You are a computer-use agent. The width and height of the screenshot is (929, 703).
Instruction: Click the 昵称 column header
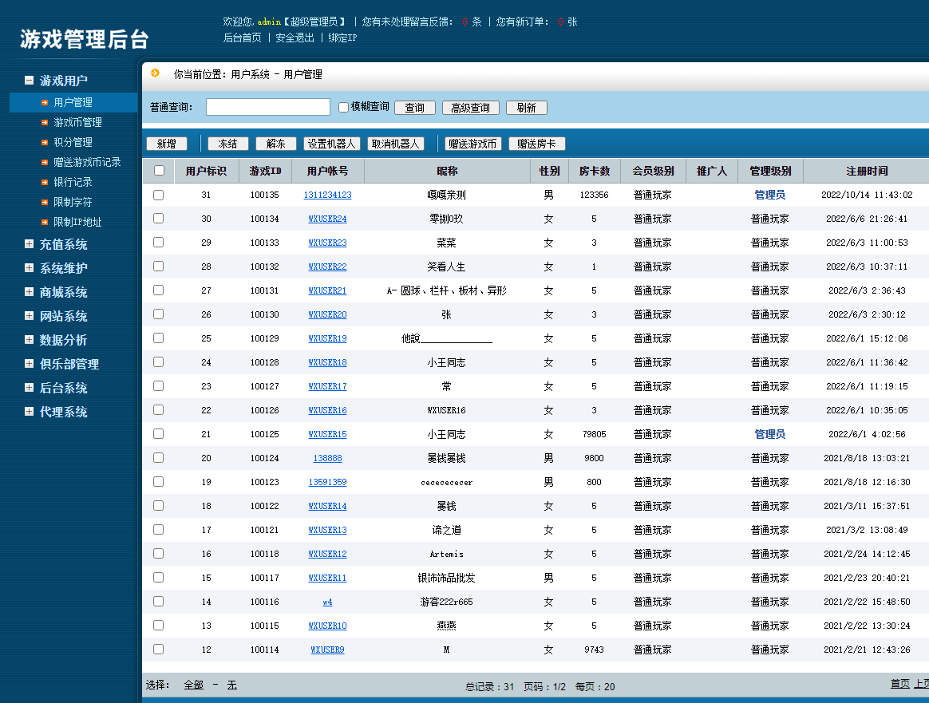click(x=447, y=171)
